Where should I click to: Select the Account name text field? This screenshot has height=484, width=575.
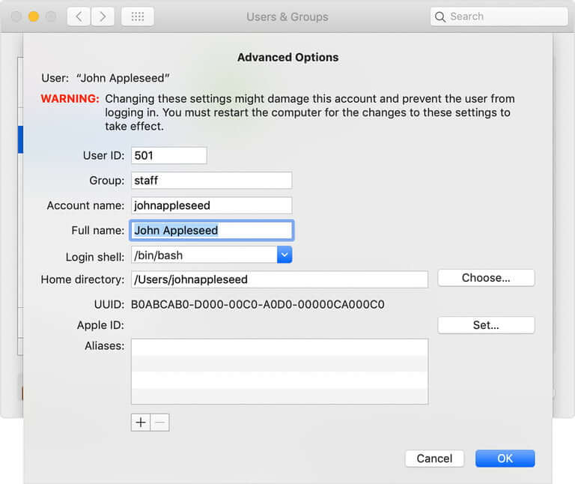click(211, 205)
